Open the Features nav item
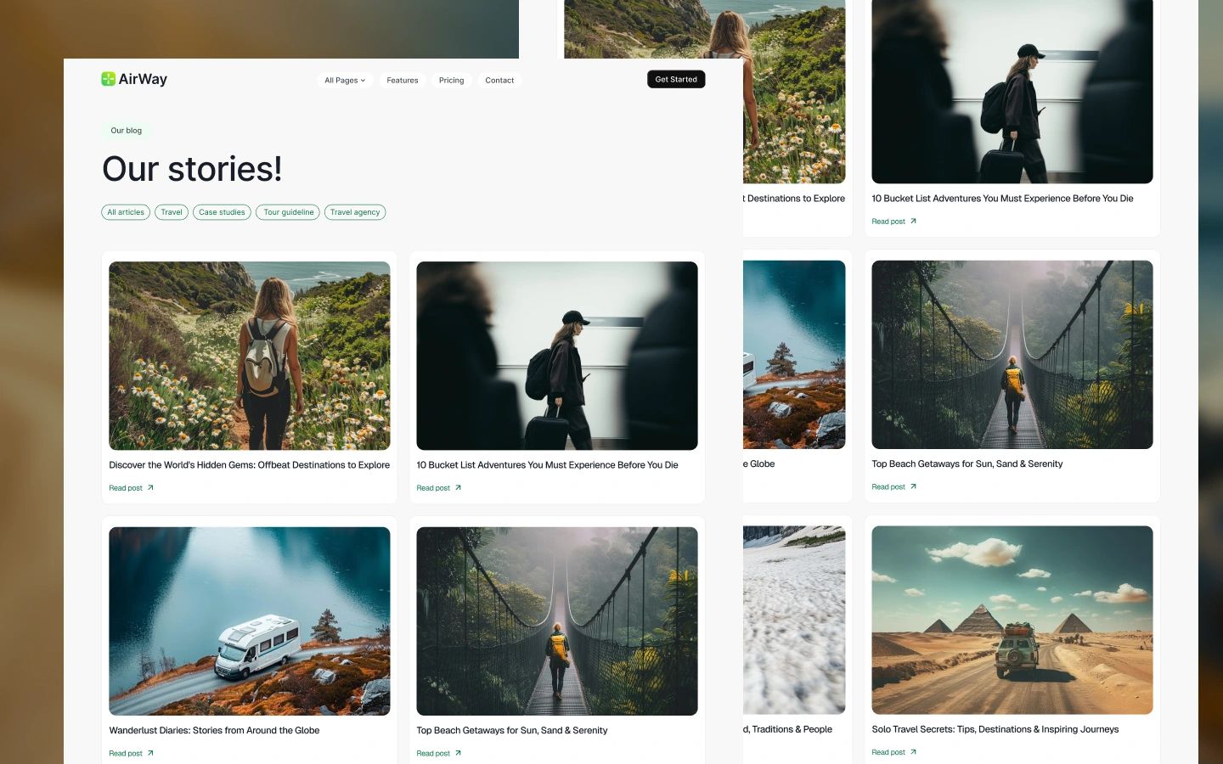1223x764 pixels. (x=402, y=81)
